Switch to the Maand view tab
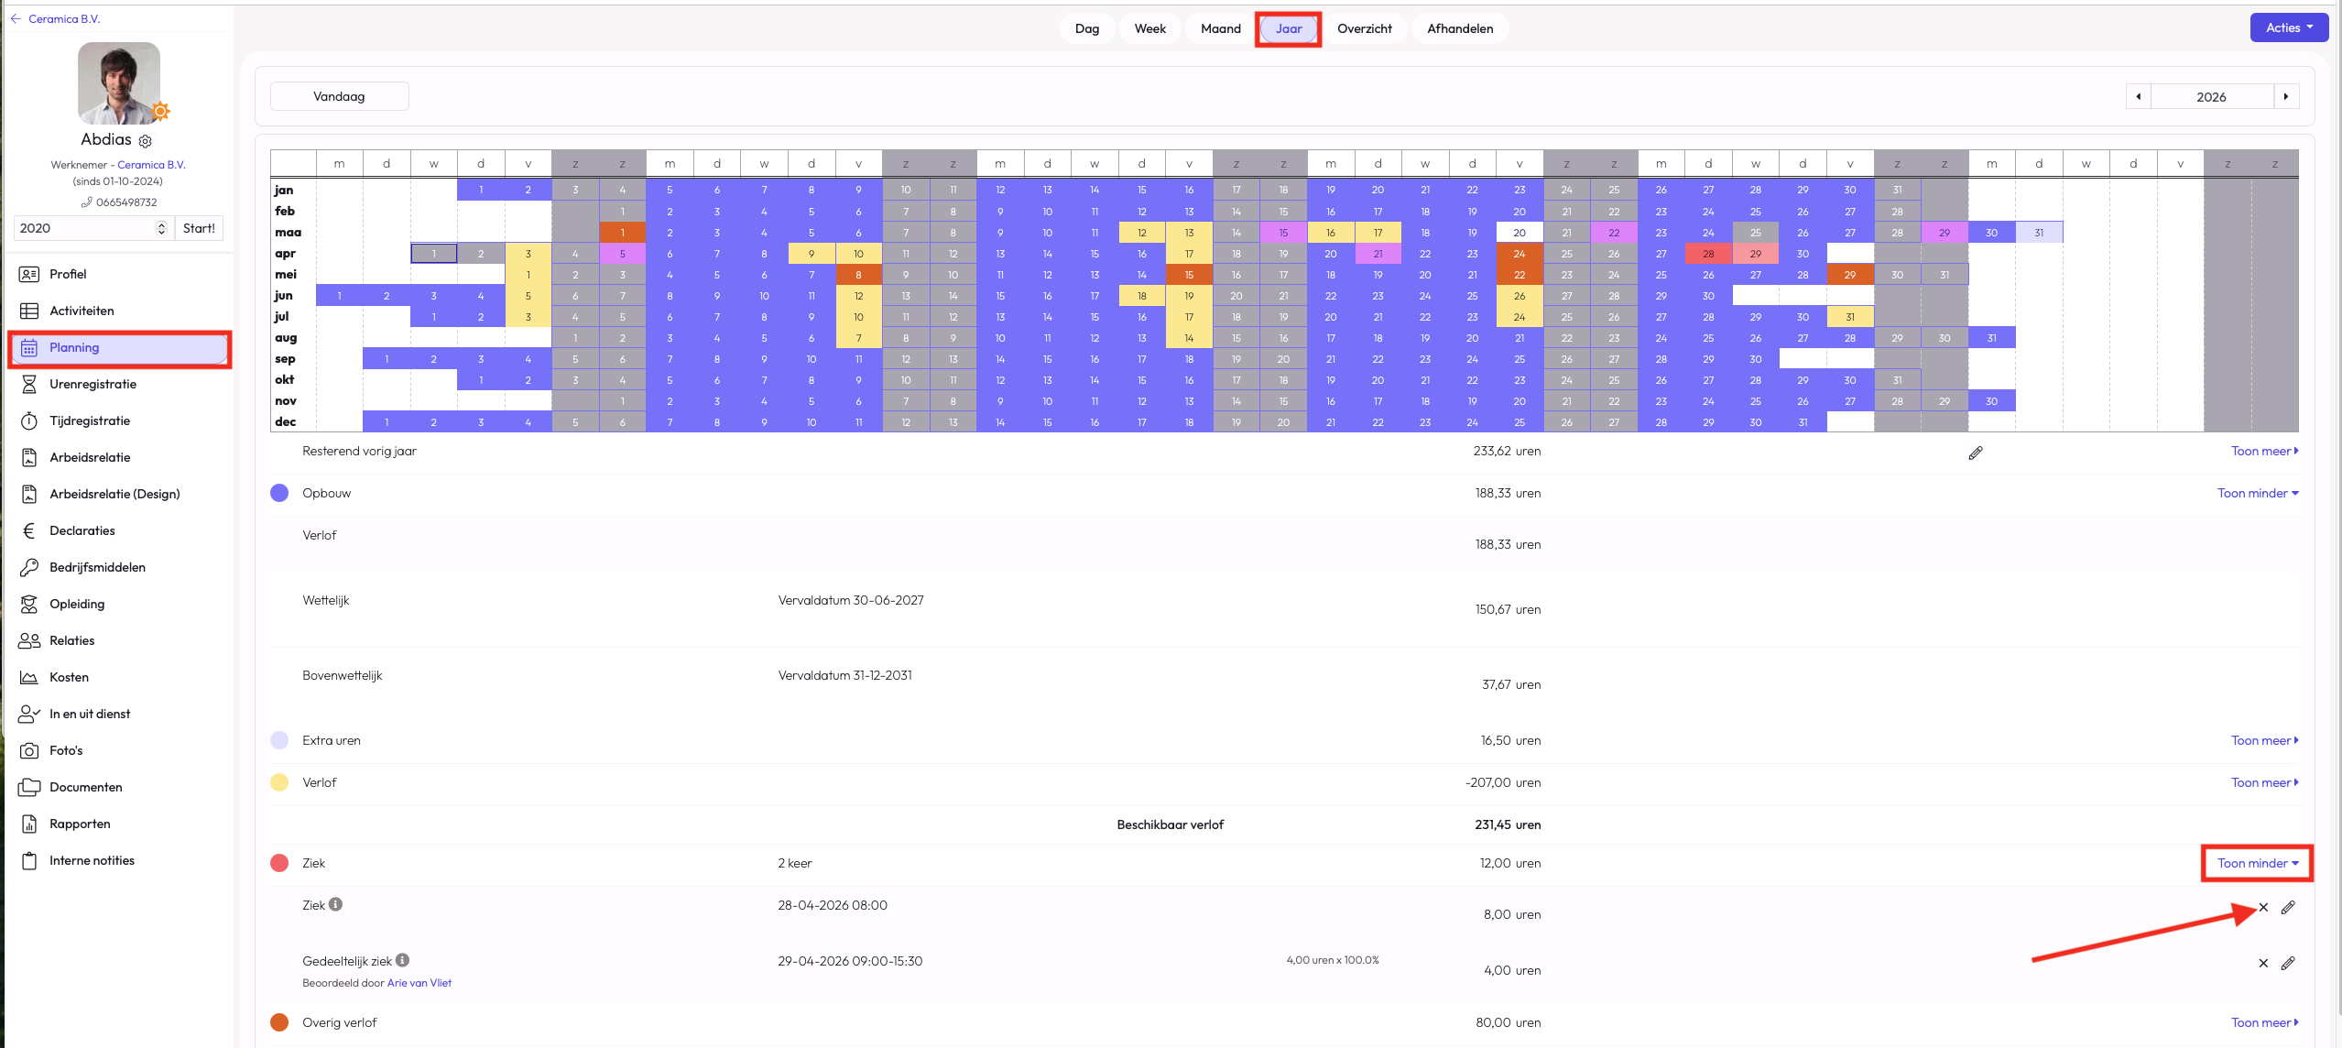The height and width of the screenshot is (1048, 2342). pos(1220,28)
